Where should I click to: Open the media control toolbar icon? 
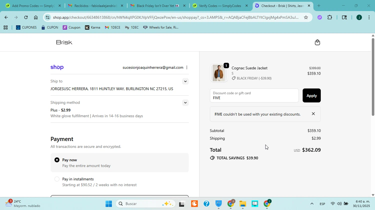[344, 17]
